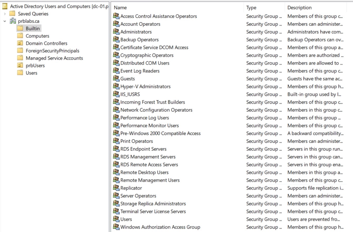Click the Domain Controllers OU folder icon
This screenshot has width=353, height=232.
(20, 43)
